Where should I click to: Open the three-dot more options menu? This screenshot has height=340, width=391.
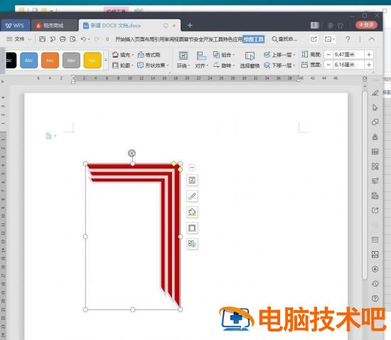pos(360,39)
